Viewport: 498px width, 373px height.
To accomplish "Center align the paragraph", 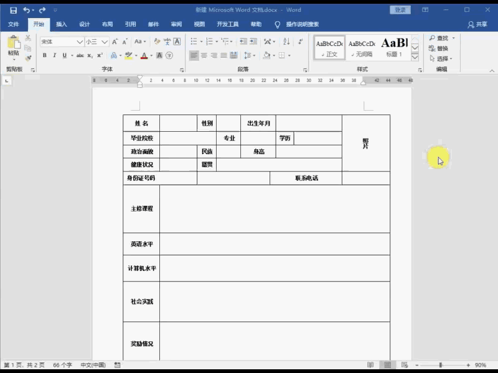I will (204, 55).
